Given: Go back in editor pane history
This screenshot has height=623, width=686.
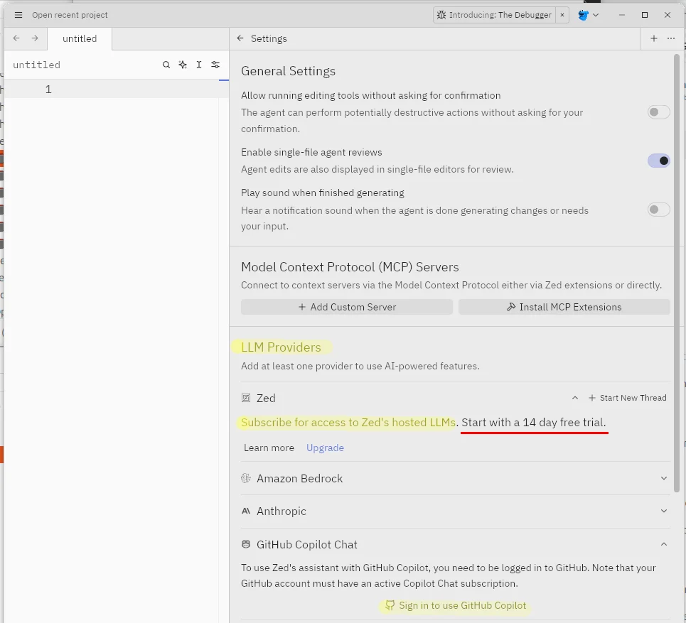Looking at the screenshot, I should pos(16,38).
